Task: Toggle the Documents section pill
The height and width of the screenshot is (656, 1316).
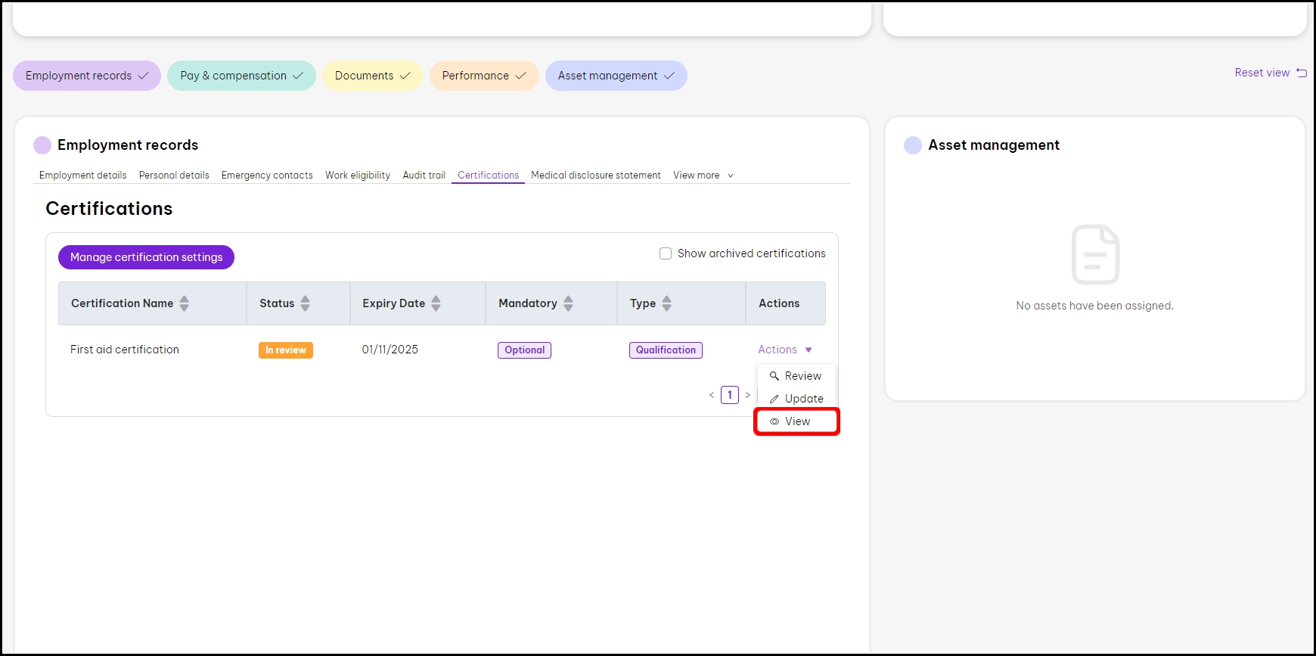Action: tap(372, 76)
